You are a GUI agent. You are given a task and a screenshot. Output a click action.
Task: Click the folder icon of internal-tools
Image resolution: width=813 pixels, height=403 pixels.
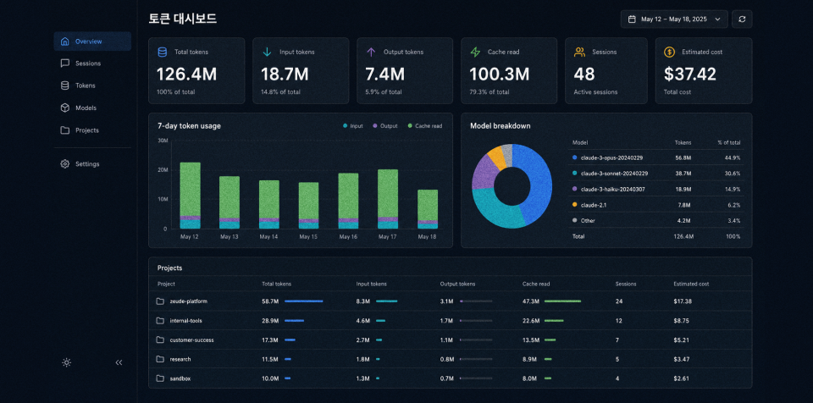pos(160,321)
